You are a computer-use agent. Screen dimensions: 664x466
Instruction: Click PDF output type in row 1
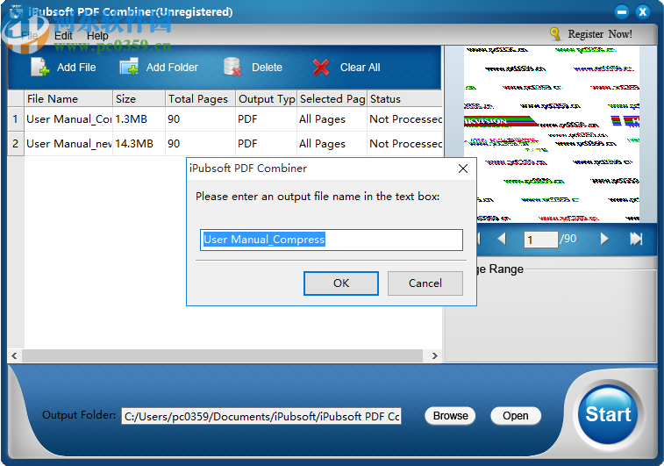coord(266,119)
